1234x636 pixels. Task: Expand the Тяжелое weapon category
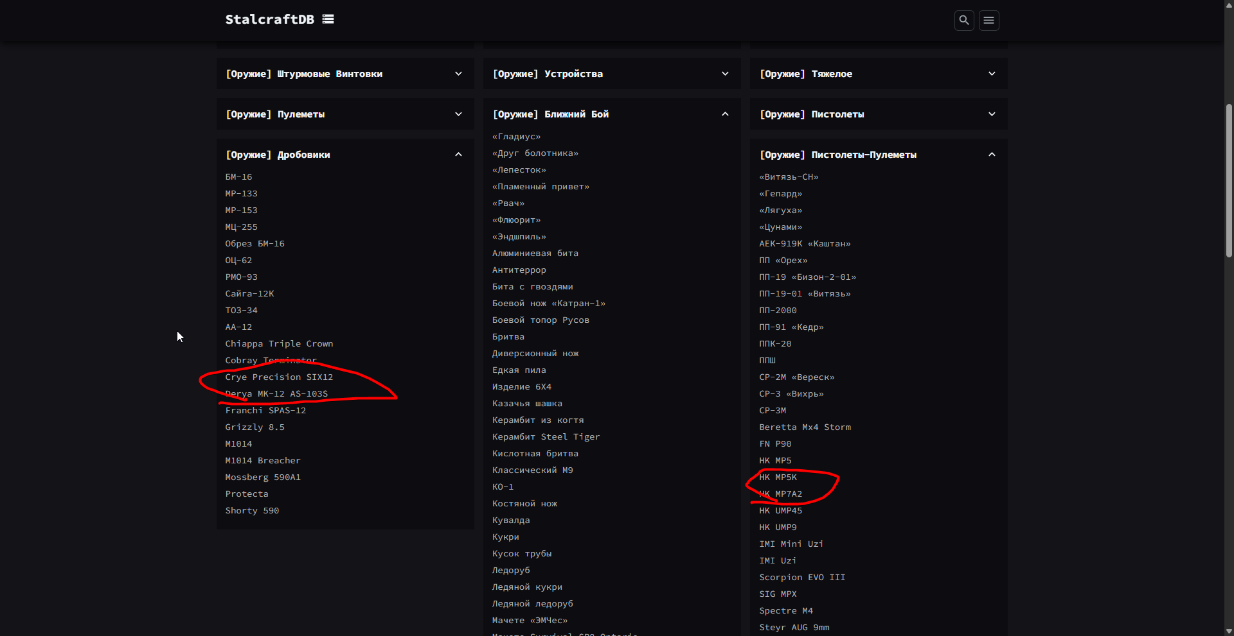point(879,74)
